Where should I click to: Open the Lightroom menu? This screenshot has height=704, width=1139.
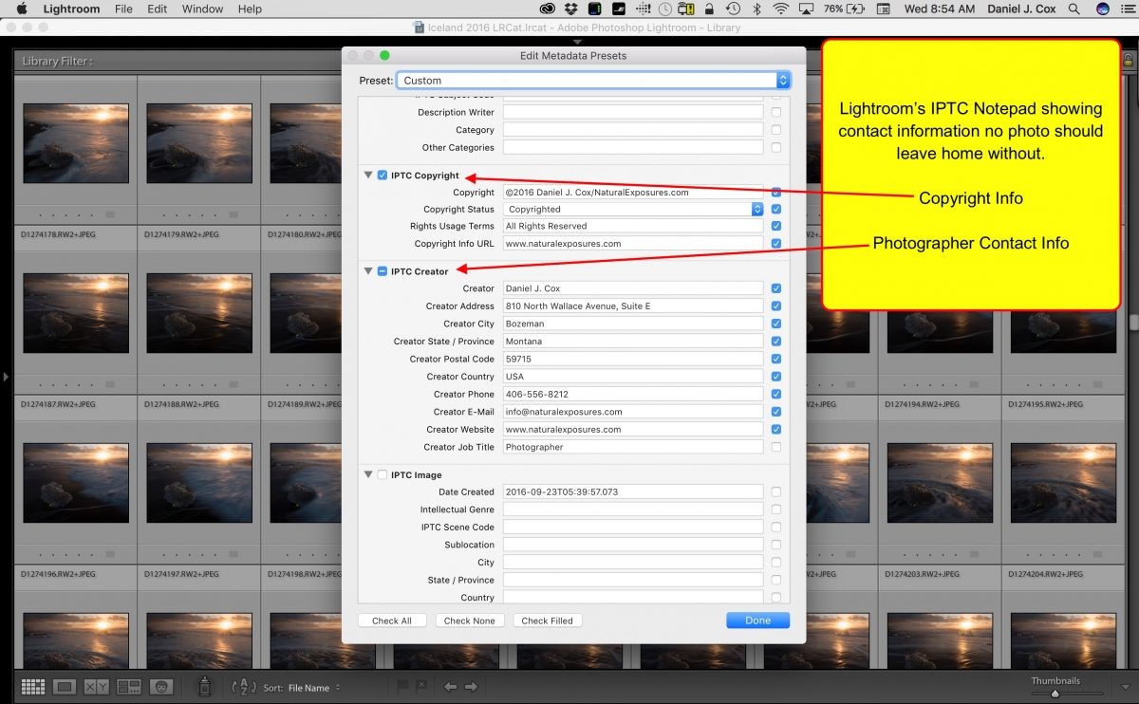point(71,9)
